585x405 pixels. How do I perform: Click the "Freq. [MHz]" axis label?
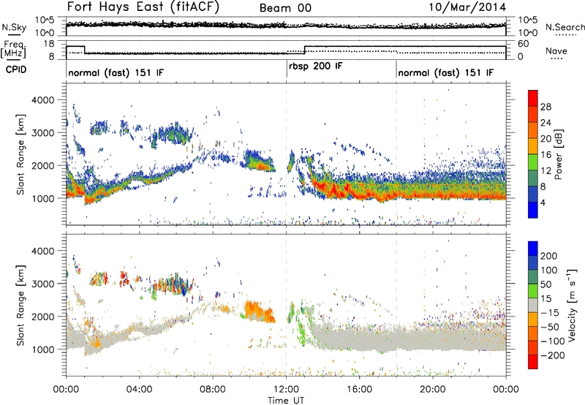tap(13, 50)
